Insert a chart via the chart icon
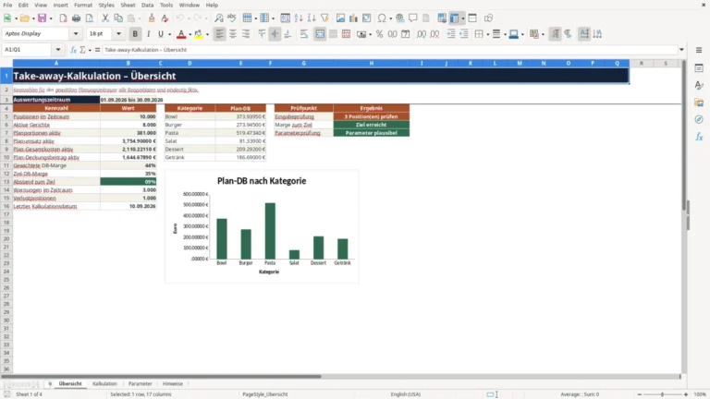 click(x=353, y=18)
